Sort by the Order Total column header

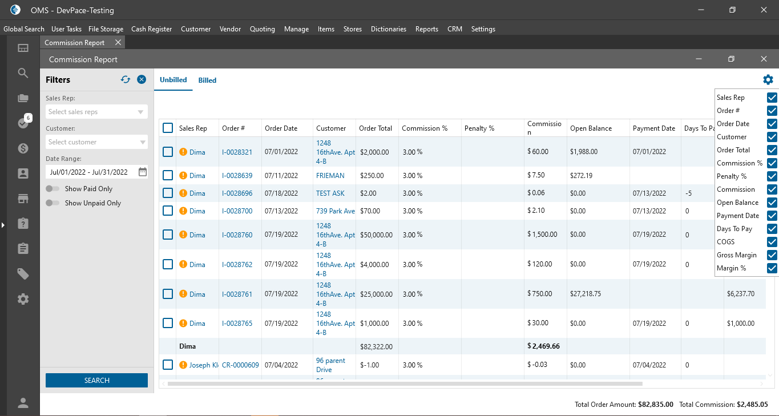click(x=376, y=128)
